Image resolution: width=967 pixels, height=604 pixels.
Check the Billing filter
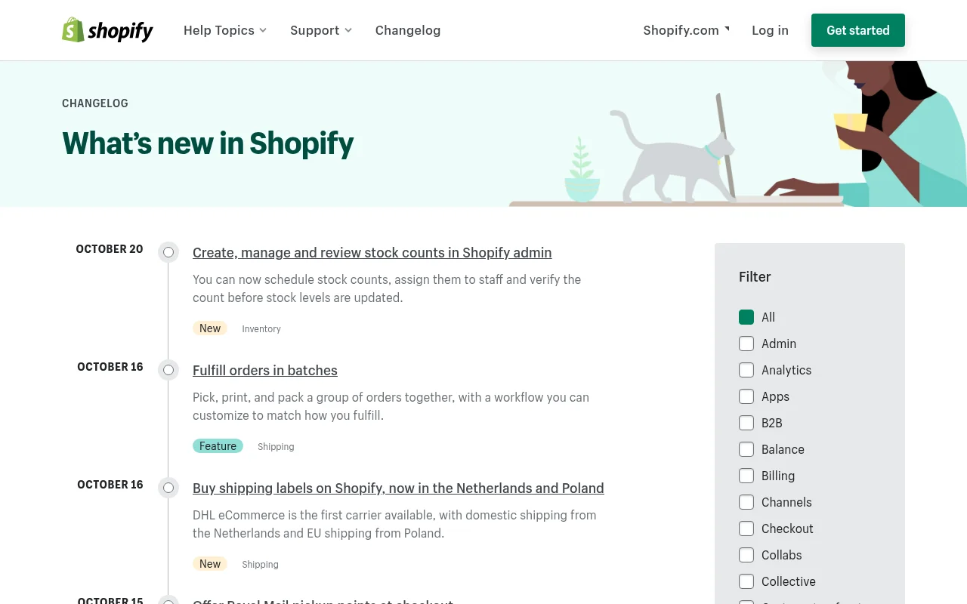point(746,476)
